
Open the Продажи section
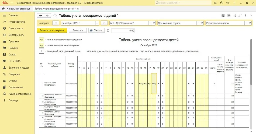coord(13,41)
